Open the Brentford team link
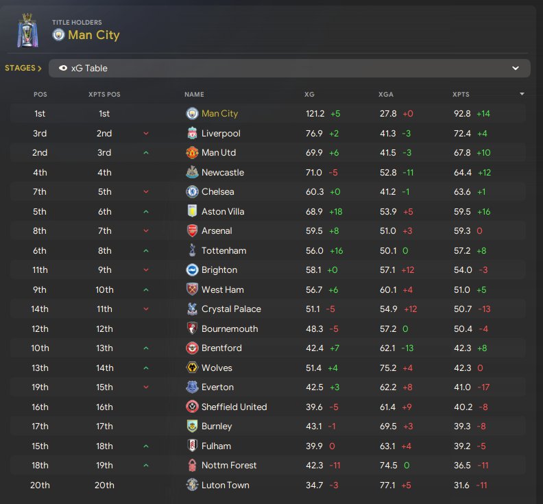 pyautogui.click(x=221, y=348)
